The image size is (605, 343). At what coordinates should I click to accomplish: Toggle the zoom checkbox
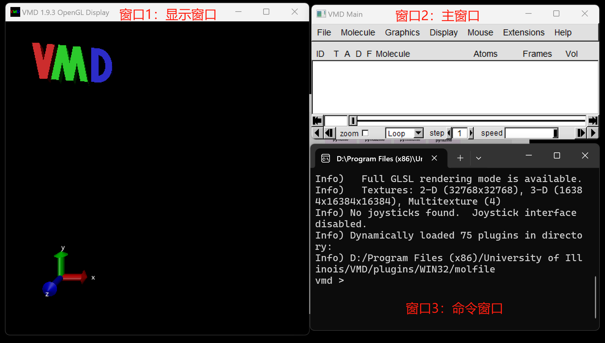pyautogui.click(x=365, y=133)
